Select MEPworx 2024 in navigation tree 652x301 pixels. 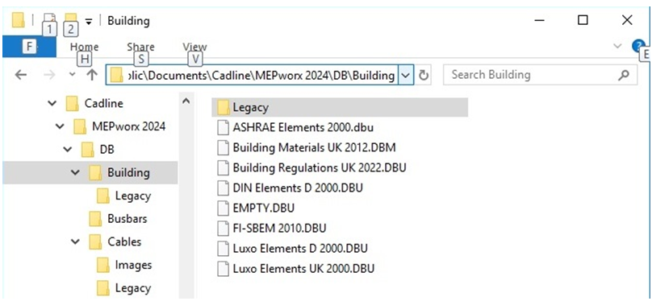(x=128, y=126)
